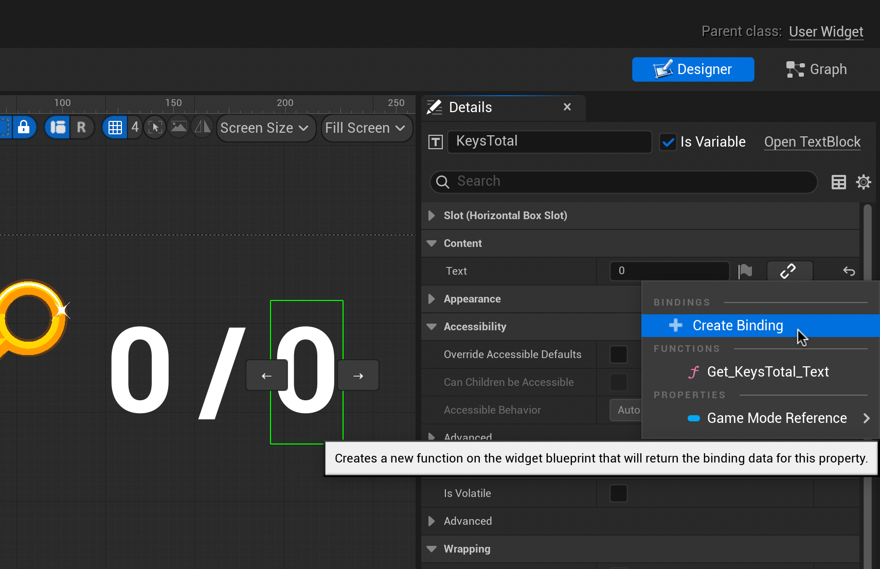Select Create Binding from the bindings menu
The width and height of the screenshot is (880, 569).
(737, 326)
